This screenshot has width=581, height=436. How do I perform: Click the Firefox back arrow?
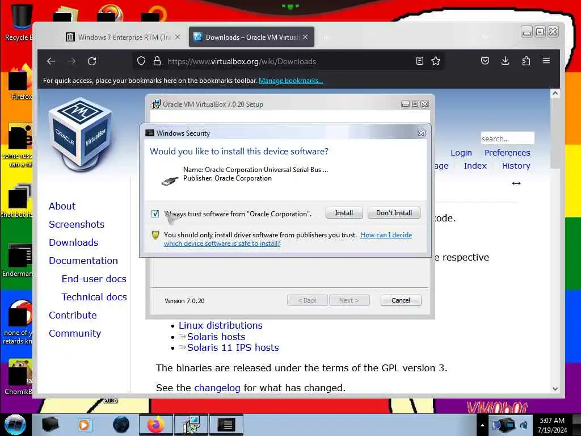[x=51, y=61]
